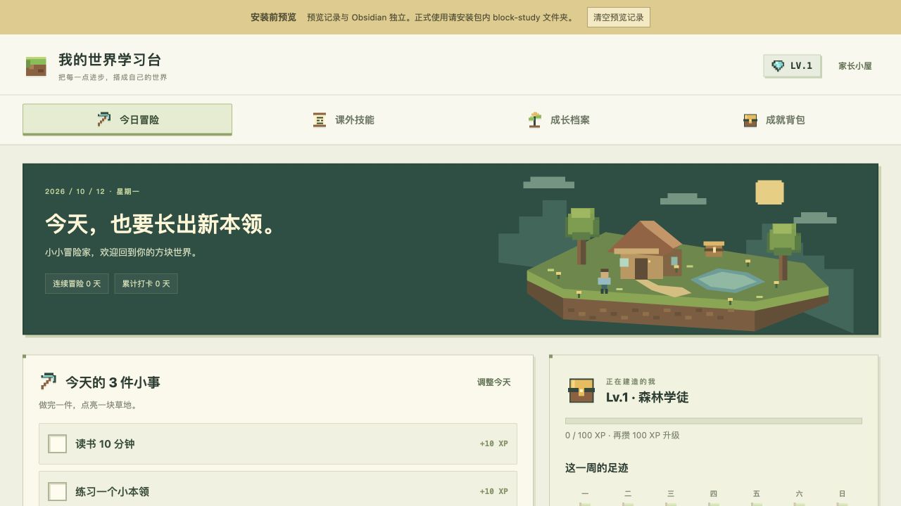Viewport: 901px width, 506px height.
Task: Click 调整今天 to edit tasks
Action: [494, 382]
